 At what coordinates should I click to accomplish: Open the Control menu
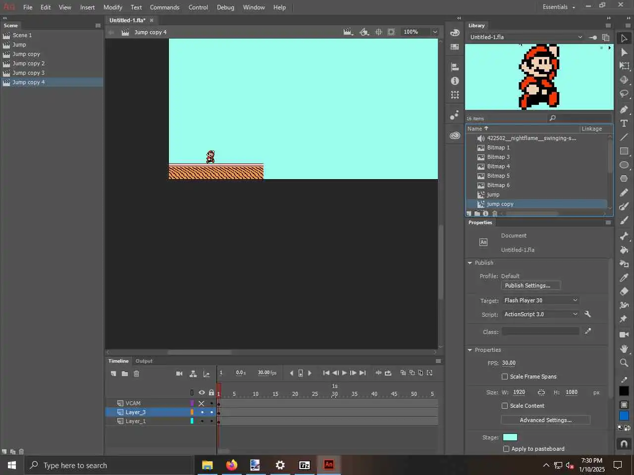[x=198, y=7]
